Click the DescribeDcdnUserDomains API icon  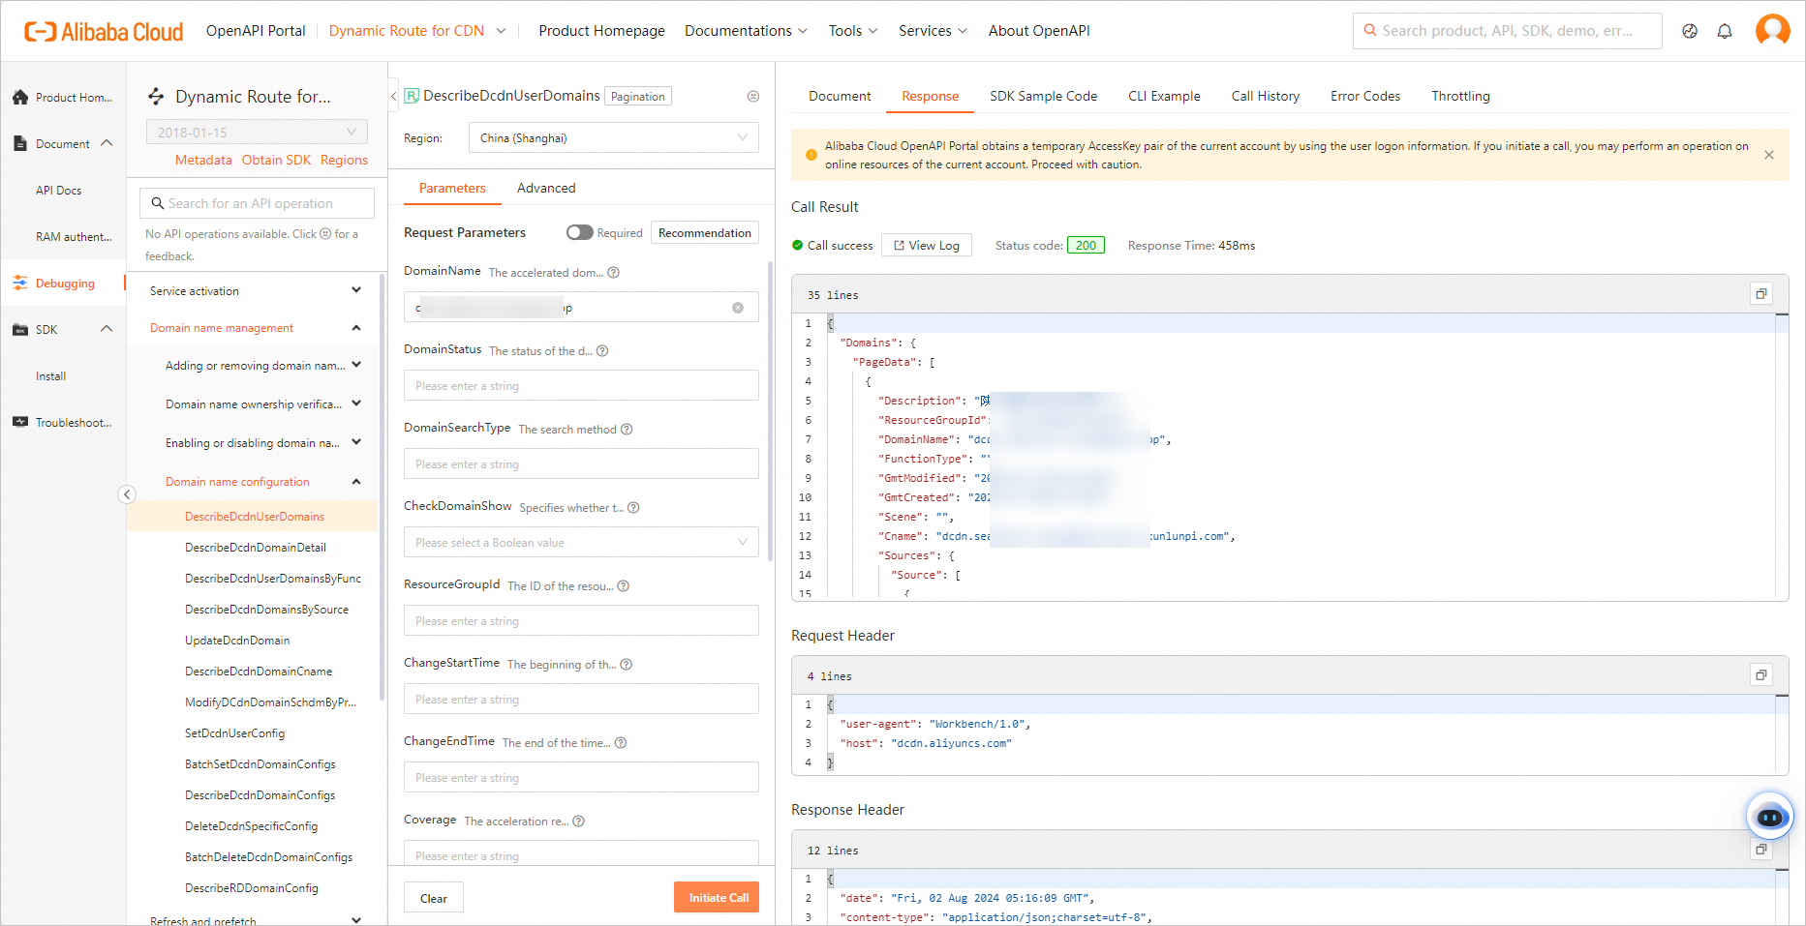(x=412, y=96)
